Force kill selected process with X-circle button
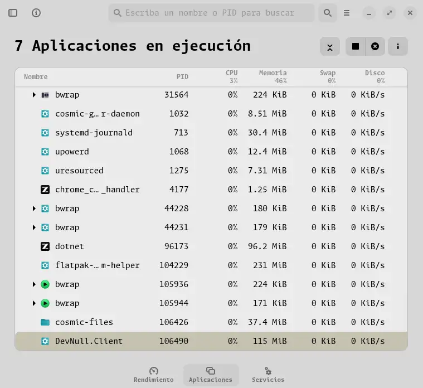Screen dimensions: 423x388 click(x=375, y=46)
